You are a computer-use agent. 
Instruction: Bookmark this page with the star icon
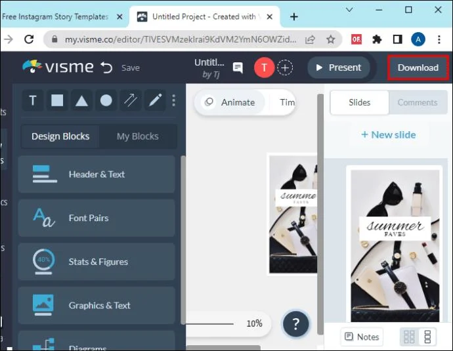330,39
